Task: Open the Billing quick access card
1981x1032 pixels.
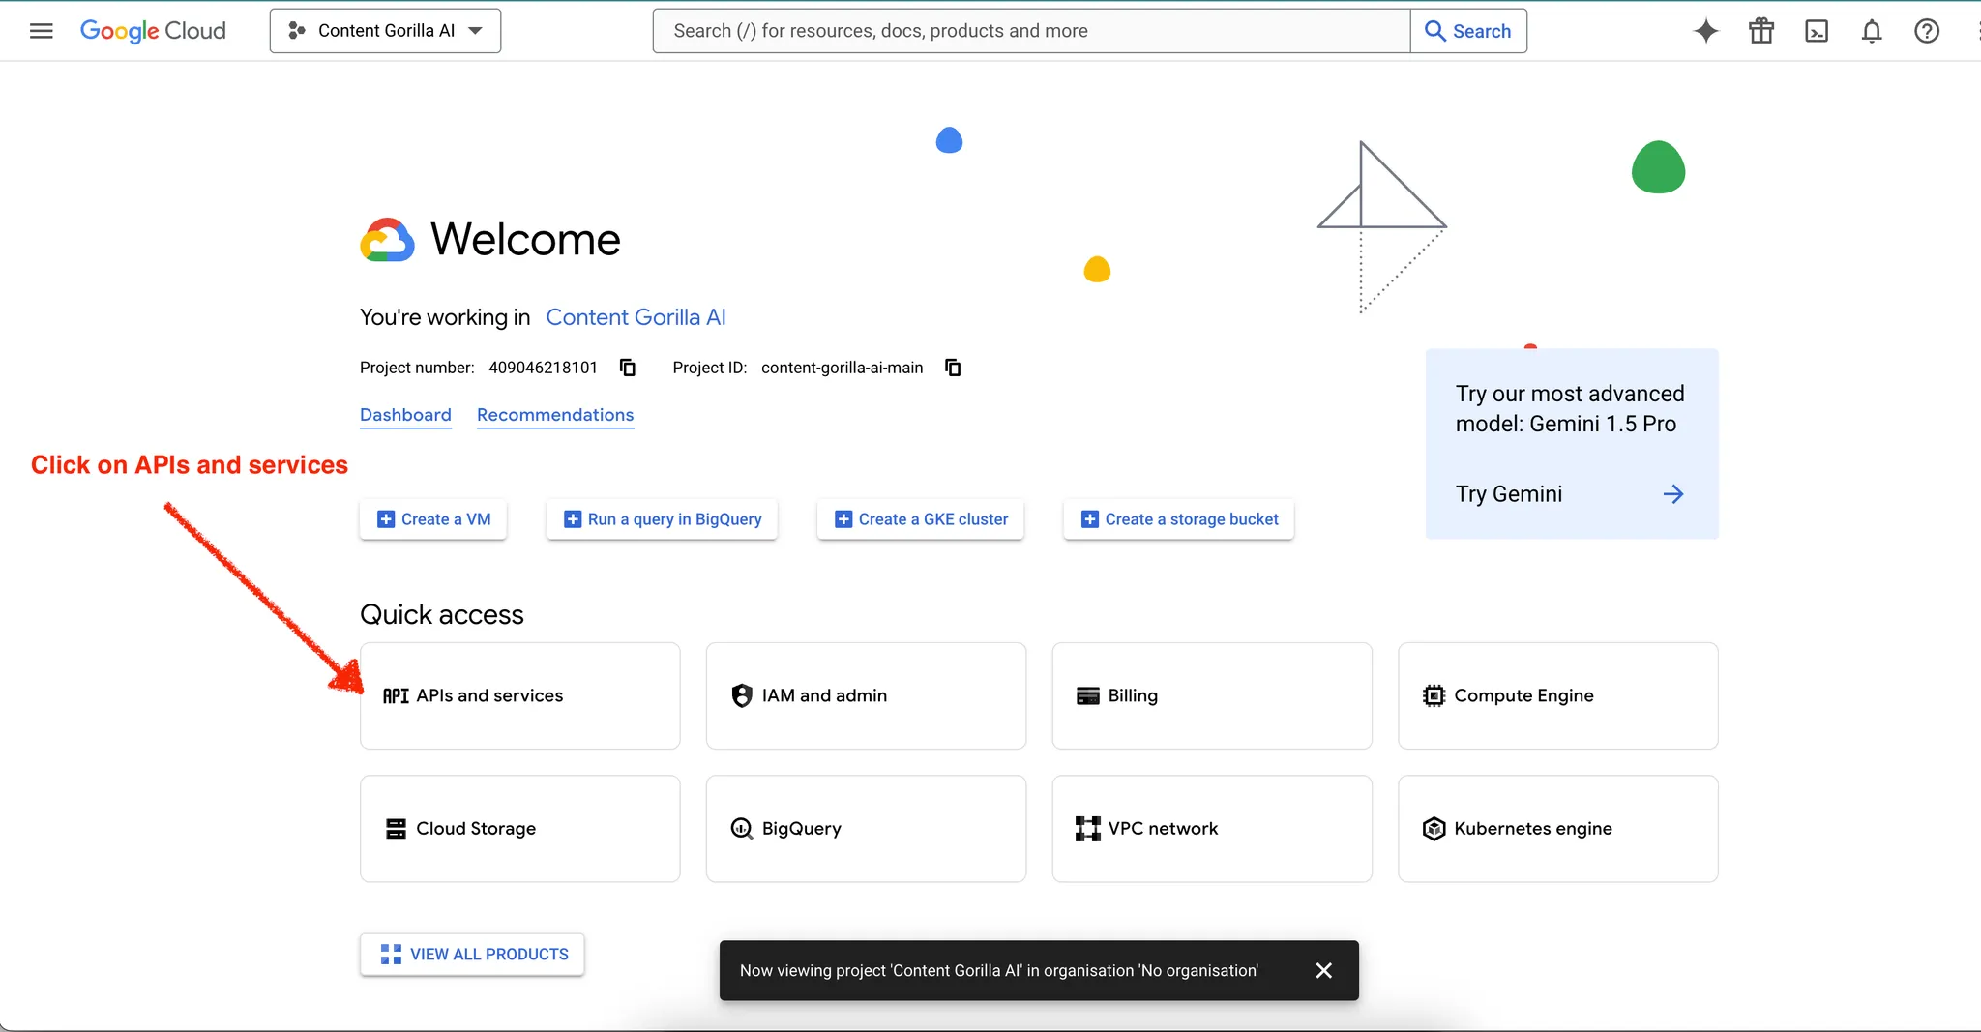Action: pyautogui.click(x=1212, y=695)
